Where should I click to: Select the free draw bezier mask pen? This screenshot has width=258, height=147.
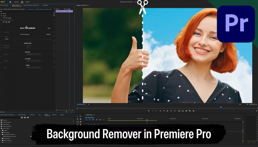[x=9, y=22]
